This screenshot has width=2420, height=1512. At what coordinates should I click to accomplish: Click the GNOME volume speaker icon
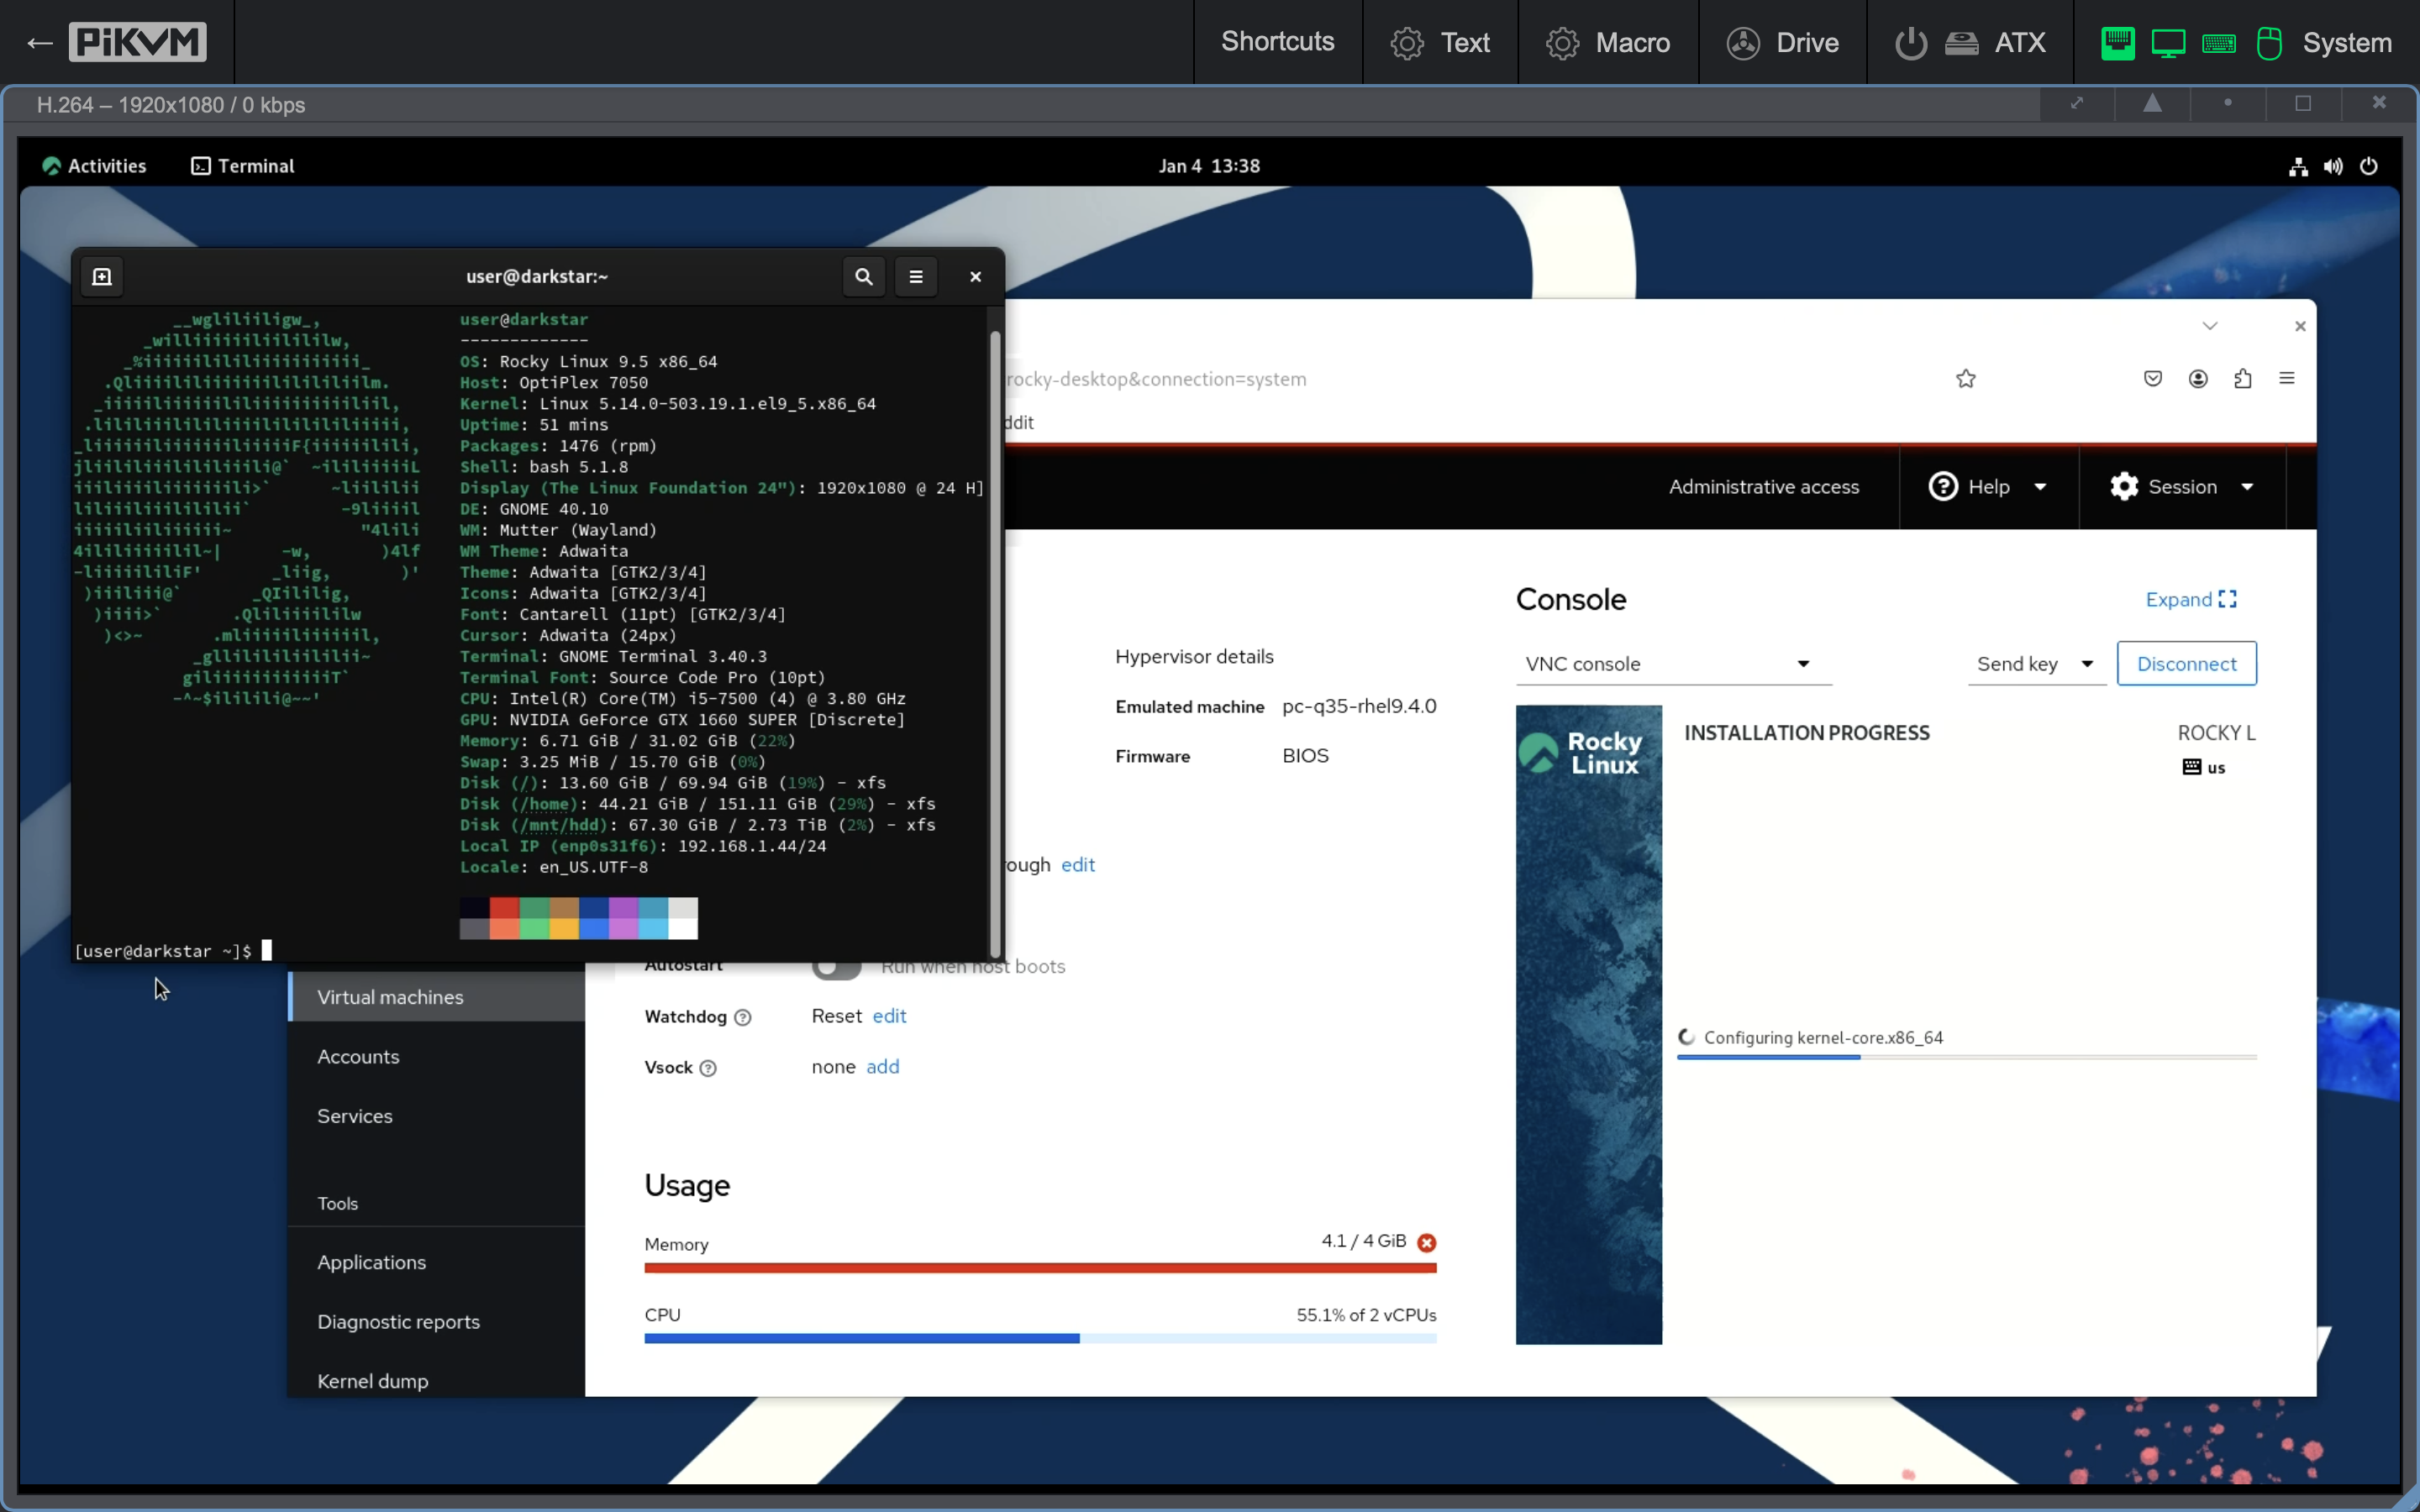click(2332, 166)
